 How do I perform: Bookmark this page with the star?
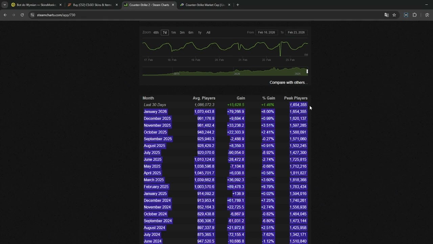click(394, 15)
